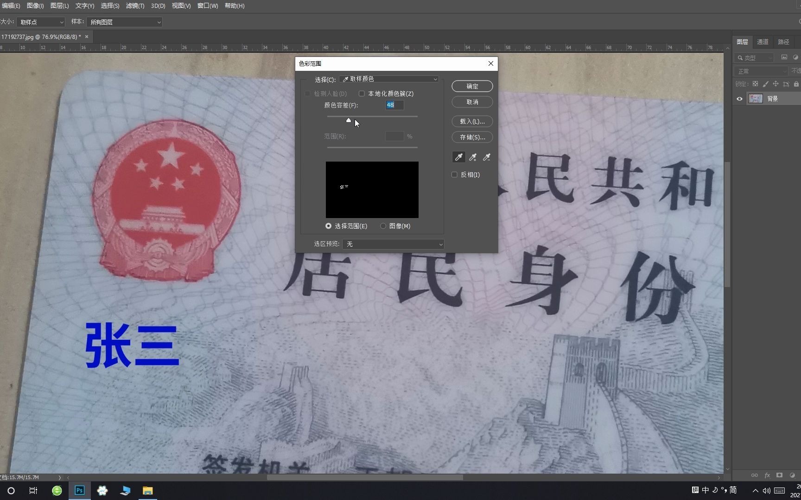Select the 选择范围 radio button
Screen dimensions: 801x500
[329, 226]
